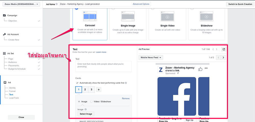Click the Select Image button
Viewport: 255px width, 122px height.
click(x=86, y=114)
